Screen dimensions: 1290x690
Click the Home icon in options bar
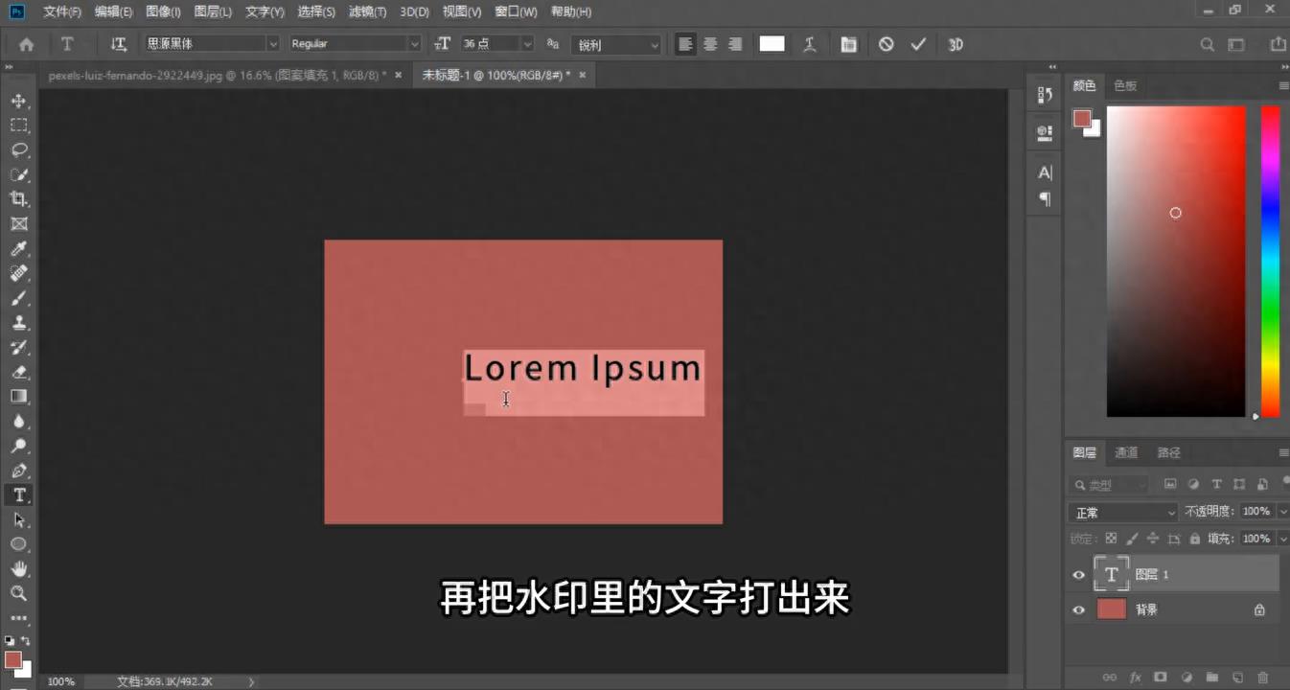(26, 44)
